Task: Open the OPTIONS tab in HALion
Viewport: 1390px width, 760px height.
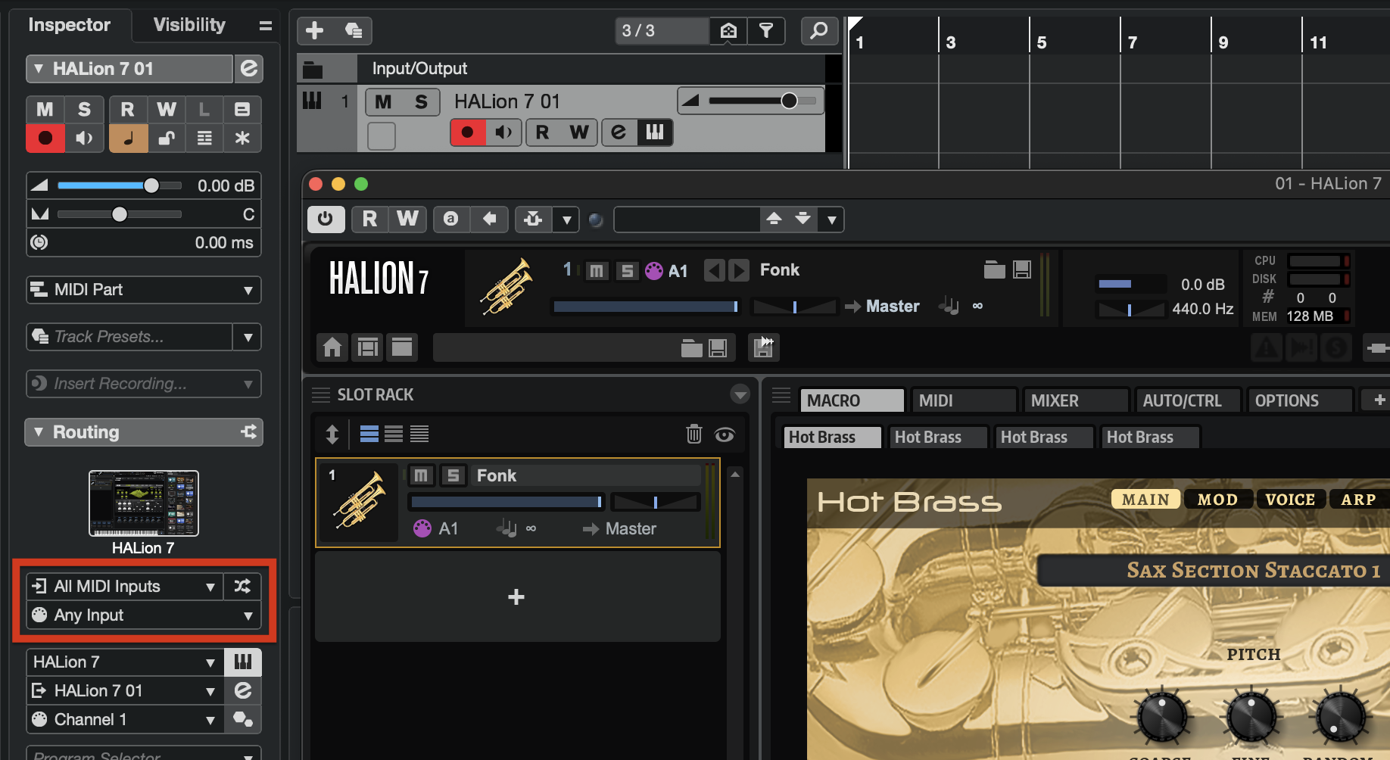Action: [x=1300, y=400]
